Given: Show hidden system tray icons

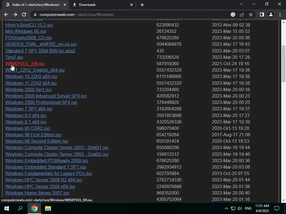Looking at the screenshot, I should (226, 208).
